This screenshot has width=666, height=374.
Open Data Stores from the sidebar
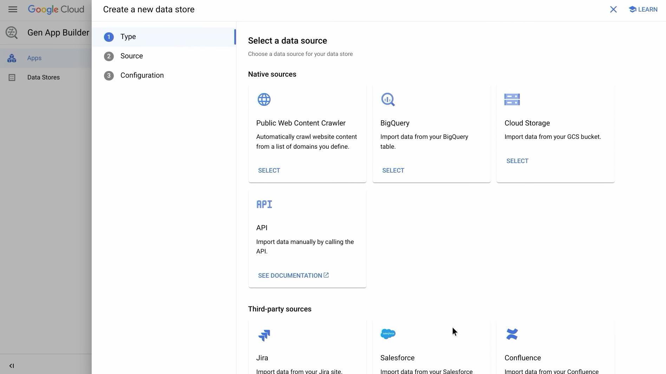[x=43, y=77]
